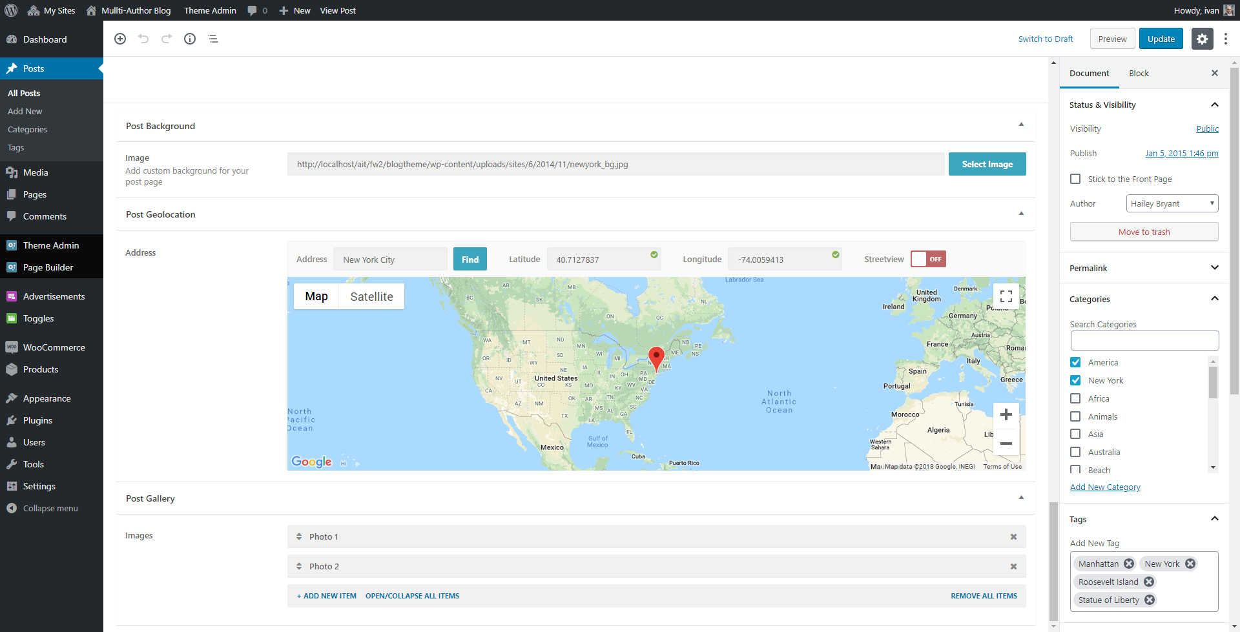Remove Roosevelt Island tag
The width and height of the screenshot is (1240, 632).
[x=1149, y=582]
